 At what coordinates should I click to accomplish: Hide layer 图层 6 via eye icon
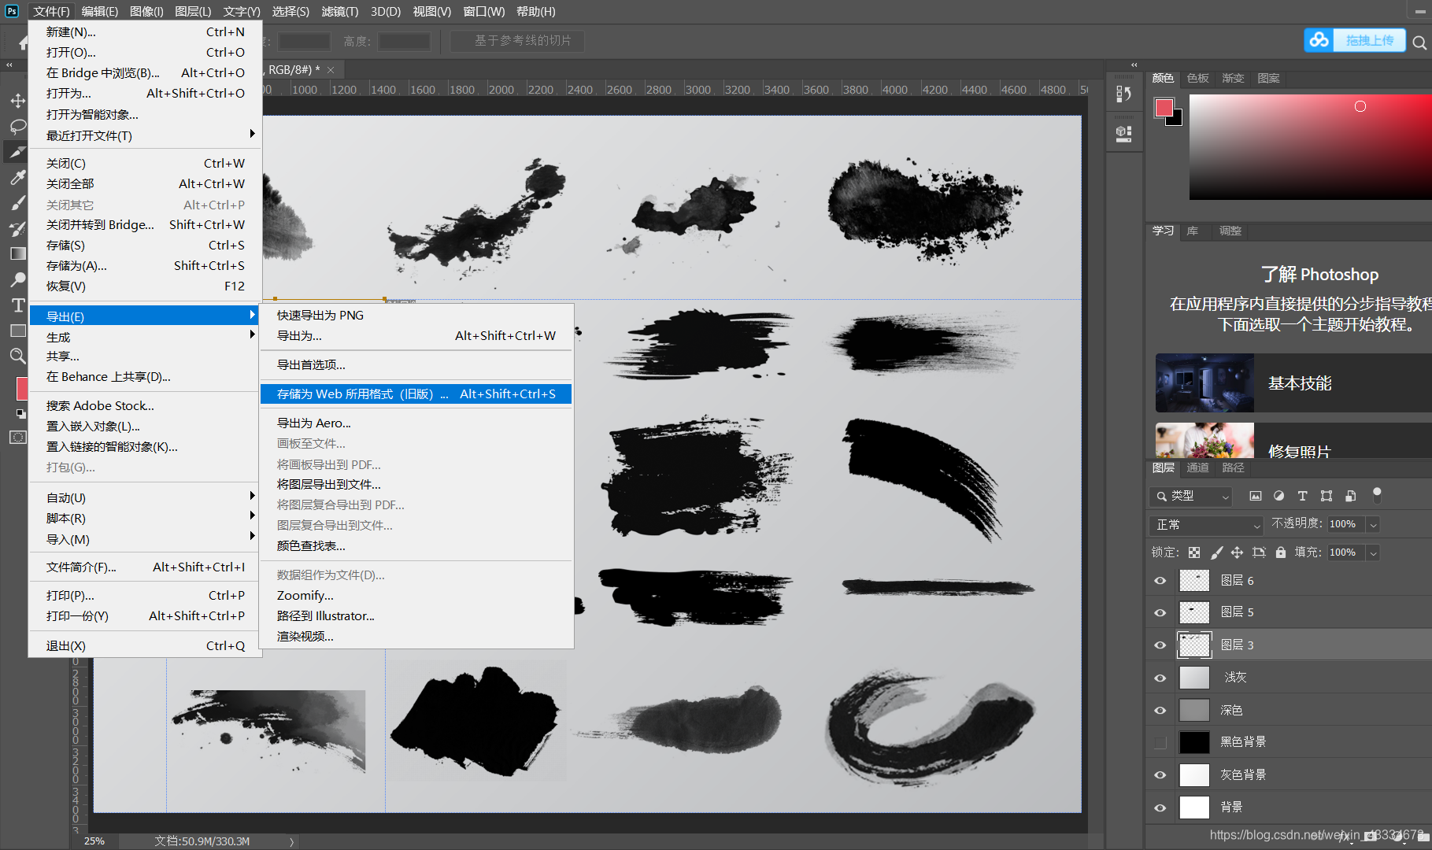[1160, 581]
